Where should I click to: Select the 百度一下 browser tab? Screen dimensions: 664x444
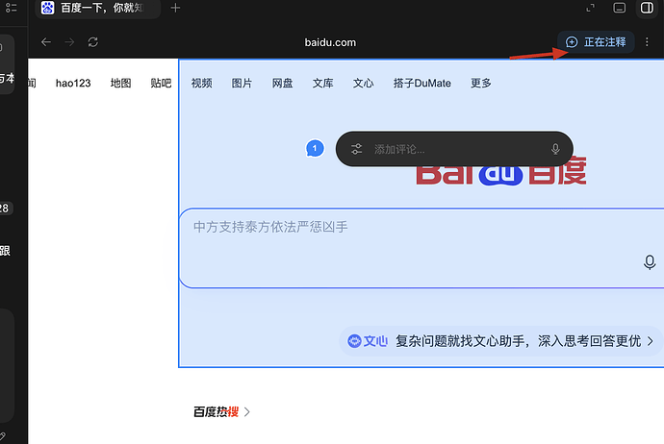[x=97, y=8]
